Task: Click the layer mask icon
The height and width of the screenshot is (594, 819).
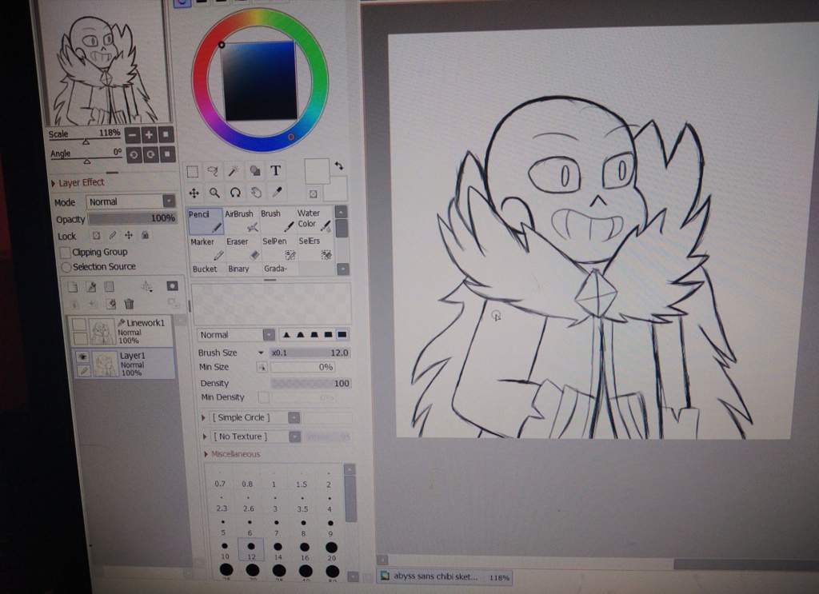Action: [x=172, y=285]
